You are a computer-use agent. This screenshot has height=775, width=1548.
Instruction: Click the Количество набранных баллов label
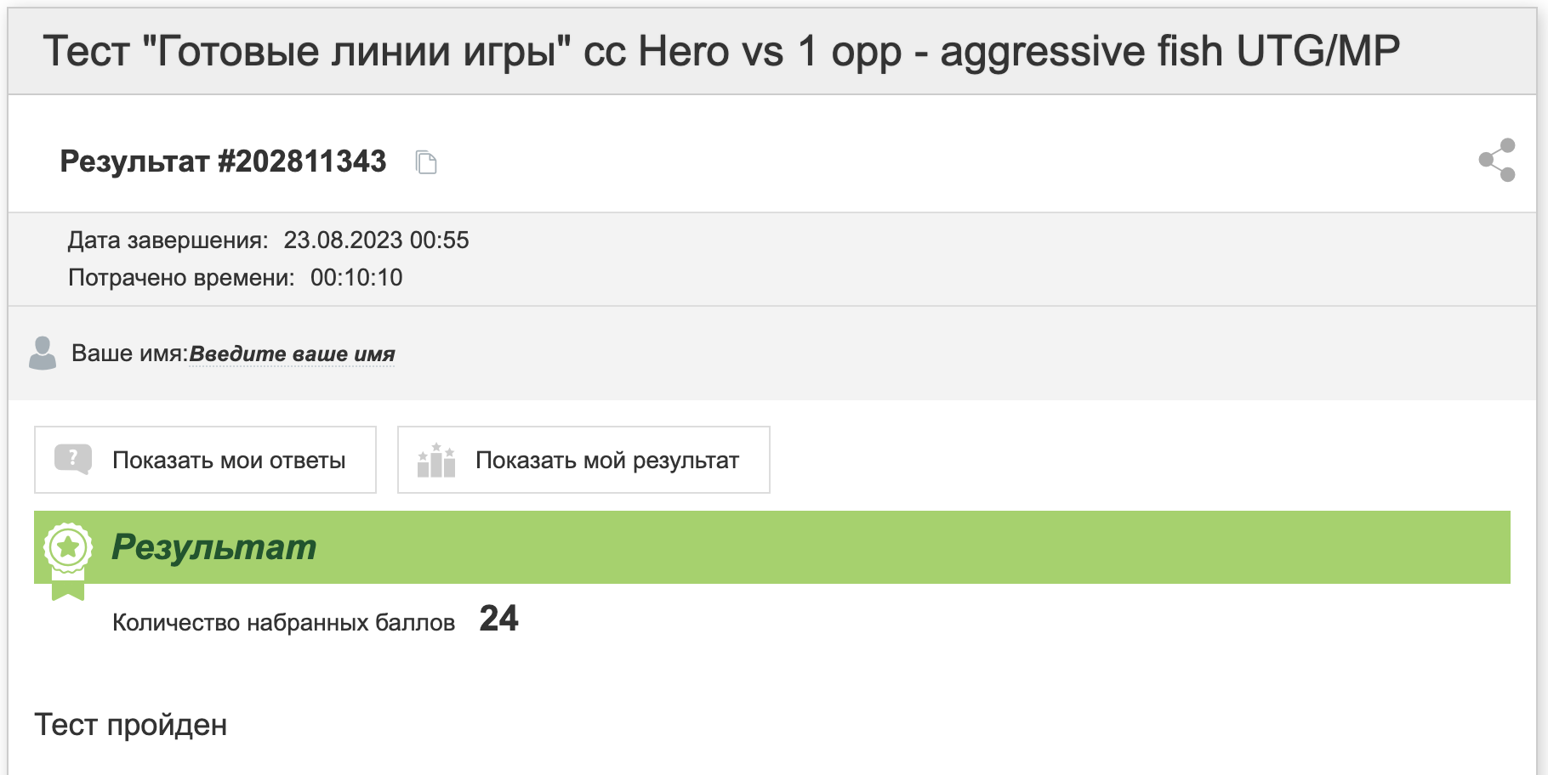[x=284, y=623]
